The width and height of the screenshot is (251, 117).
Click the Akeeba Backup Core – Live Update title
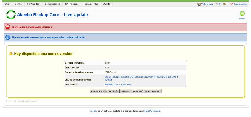coord(52,15)
